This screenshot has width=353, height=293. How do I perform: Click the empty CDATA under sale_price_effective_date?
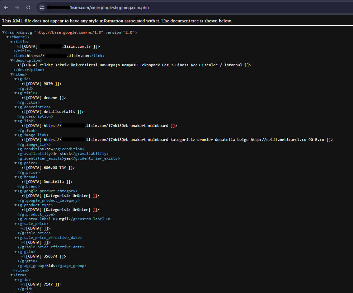point(36,242)
